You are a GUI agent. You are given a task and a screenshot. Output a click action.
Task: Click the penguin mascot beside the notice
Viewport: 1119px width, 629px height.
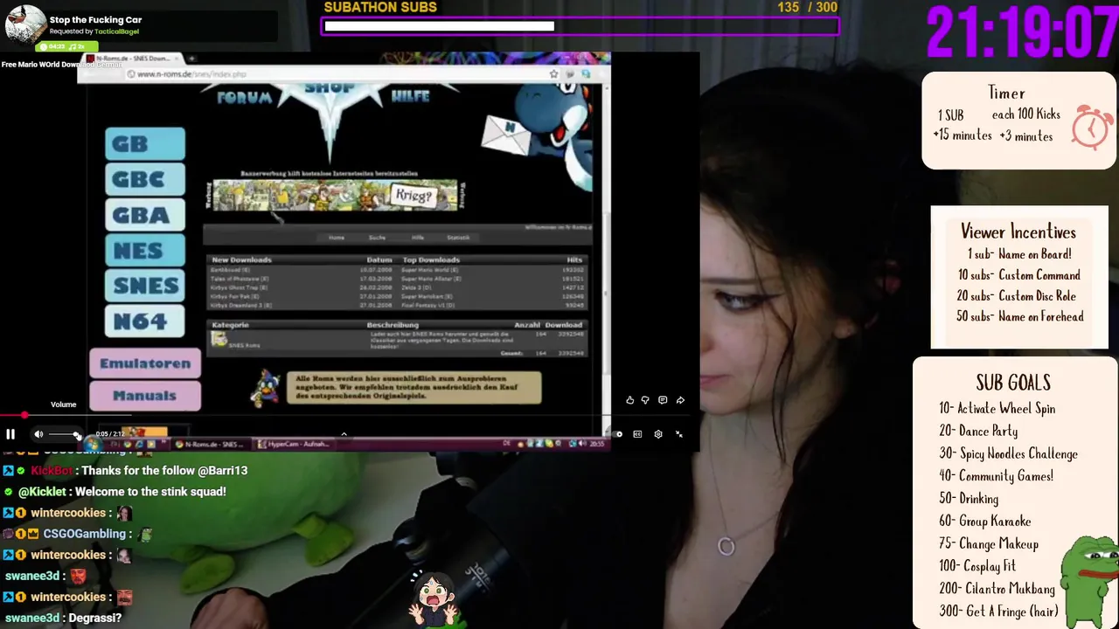[265, 388]
